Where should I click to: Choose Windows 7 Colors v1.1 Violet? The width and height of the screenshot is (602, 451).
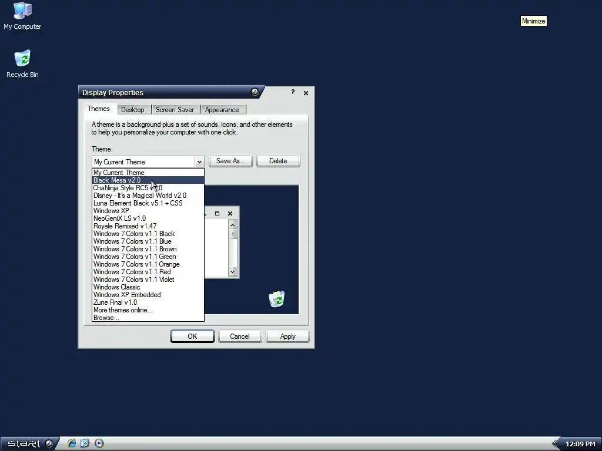point(148,280)
